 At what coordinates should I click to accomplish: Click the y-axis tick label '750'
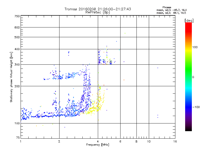click(x=17, y=16)
